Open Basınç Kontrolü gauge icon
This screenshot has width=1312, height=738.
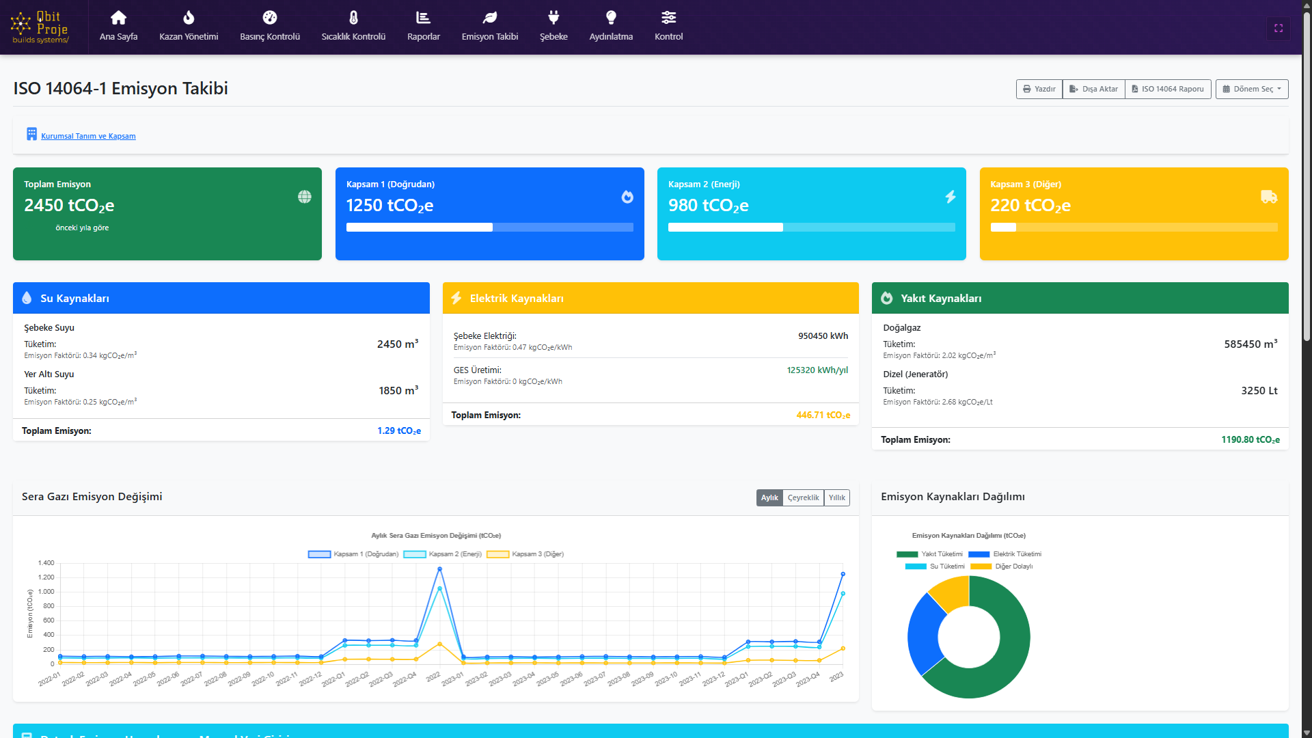tap(269, 18)
